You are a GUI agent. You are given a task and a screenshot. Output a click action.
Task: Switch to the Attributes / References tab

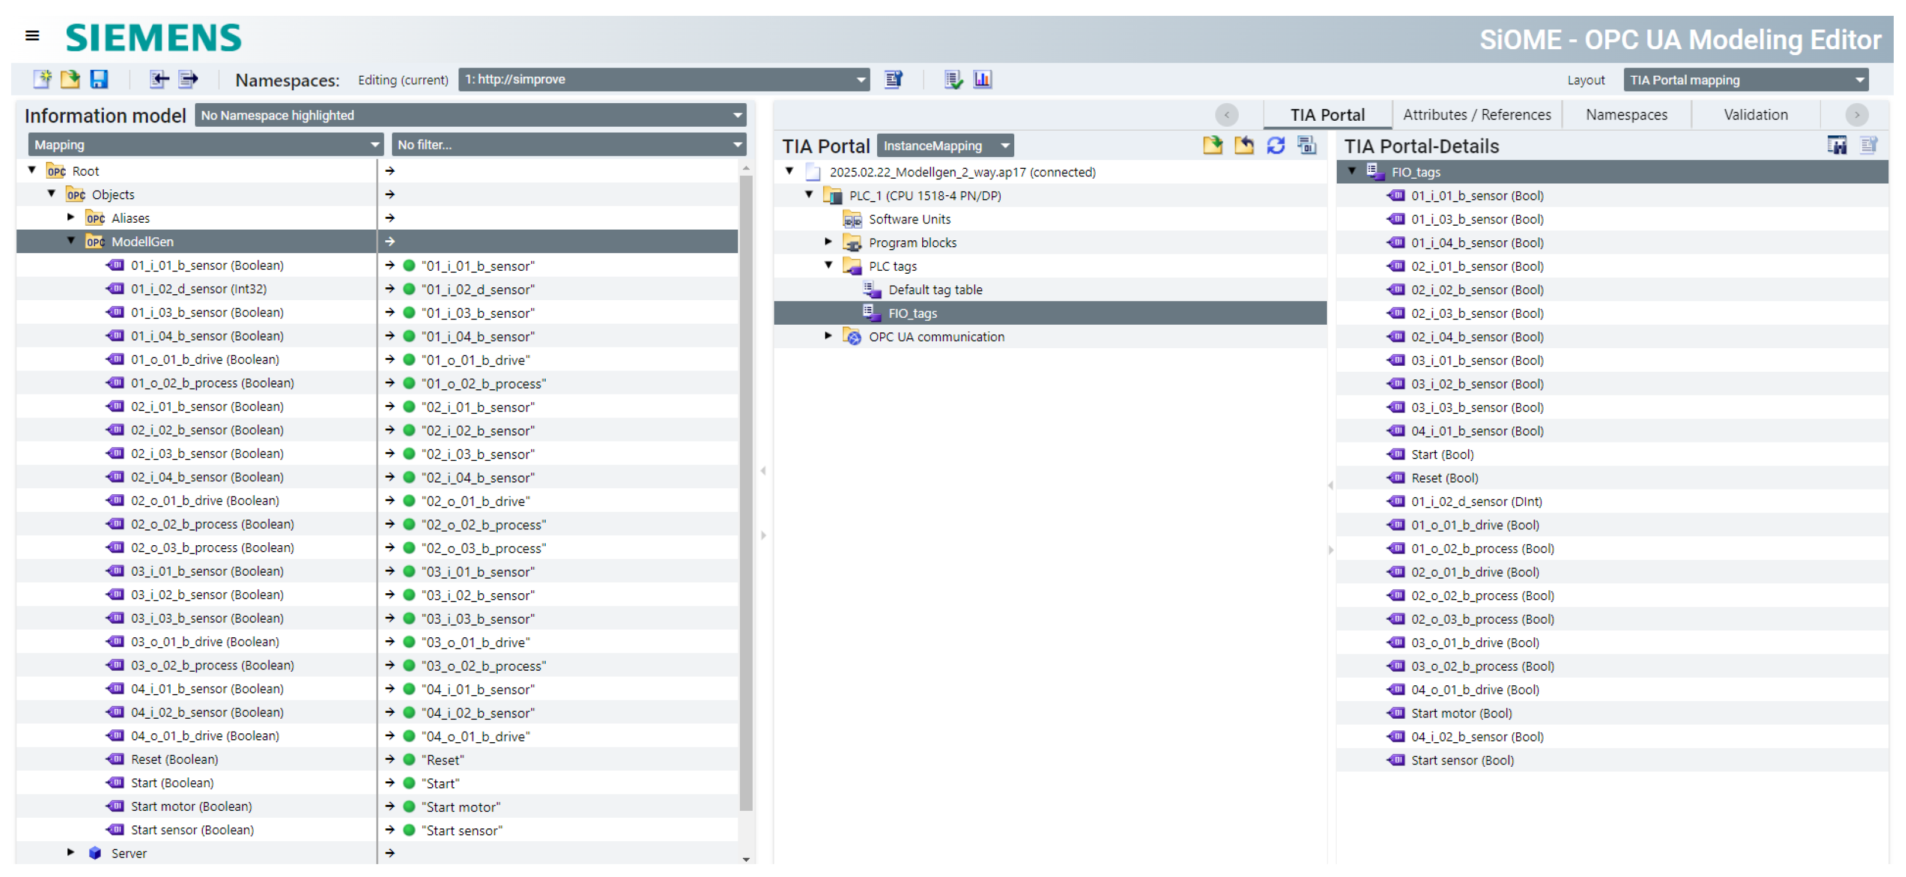(1477, 115)
